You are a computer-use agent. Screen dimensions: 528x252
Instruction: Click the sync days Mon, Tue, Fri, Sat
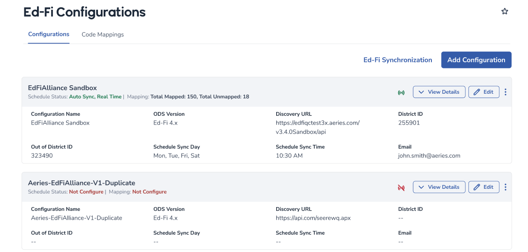176,156
